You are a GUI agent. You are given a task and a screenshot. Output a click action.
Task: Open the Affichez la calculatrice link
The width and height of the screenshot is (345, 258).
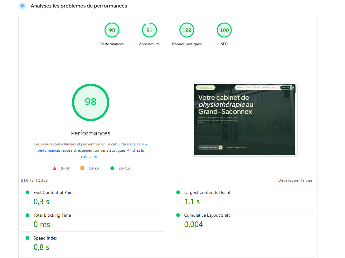[x=135, y=150]
